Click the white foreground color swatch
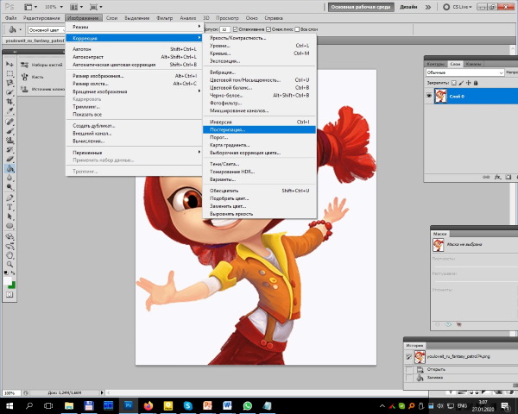 [7, 281]
